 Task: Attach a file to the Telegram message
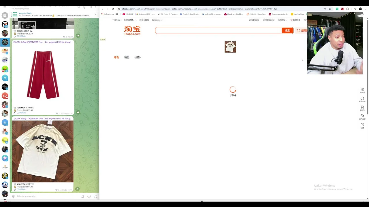(x=13, y=196)
